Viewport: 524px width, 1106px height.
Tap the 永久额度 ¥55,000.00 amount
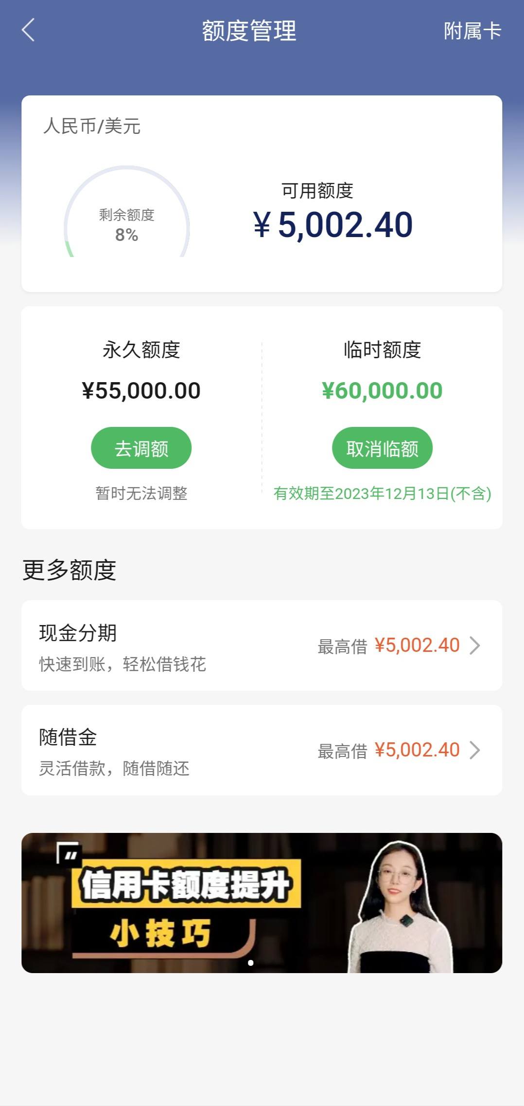(141, 390)
